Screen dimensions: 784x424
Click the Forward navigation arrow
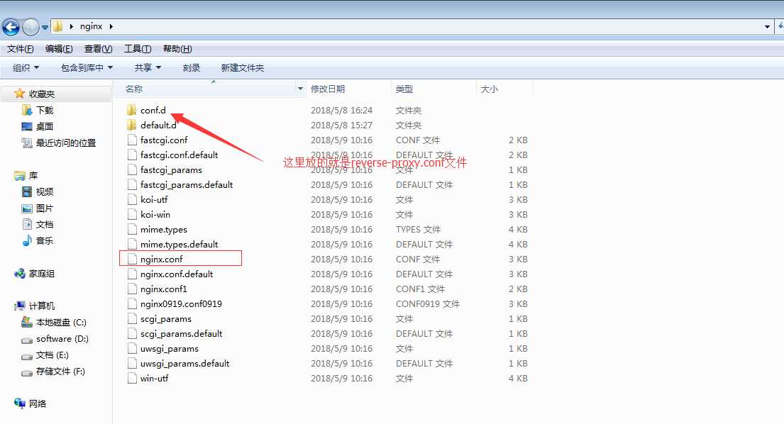tap(31, 26)
